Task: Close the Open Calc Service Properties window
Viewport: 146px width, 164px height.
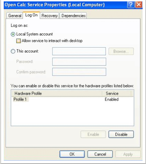Action: click(x=138, y=5)
